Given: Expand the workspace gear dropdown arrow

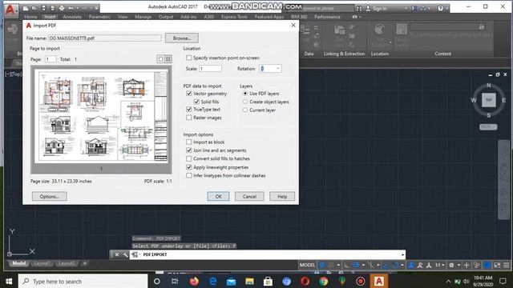Looking at the screenshot, I should [x=459, y=265].
